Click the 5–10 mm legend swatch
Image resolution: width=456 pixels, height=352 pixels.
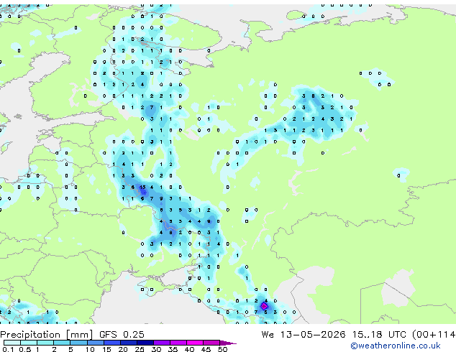(x=78, y=343)
